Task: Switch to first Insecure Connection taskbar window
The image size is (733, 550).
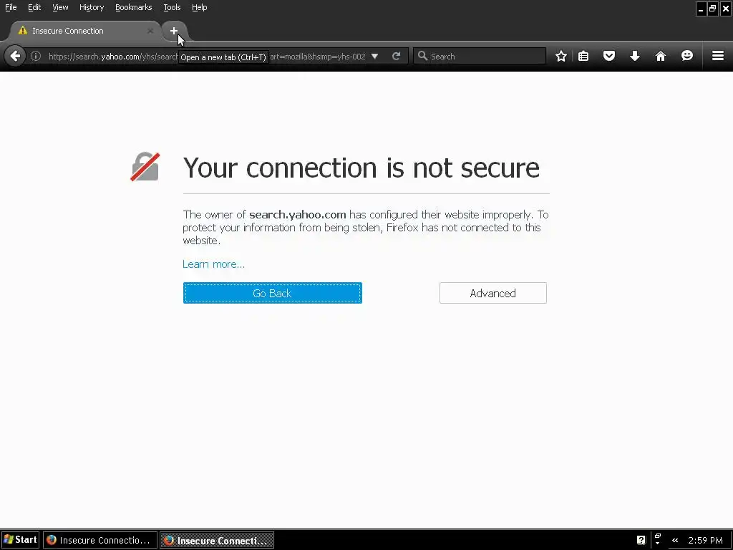Action: [100, 540]
